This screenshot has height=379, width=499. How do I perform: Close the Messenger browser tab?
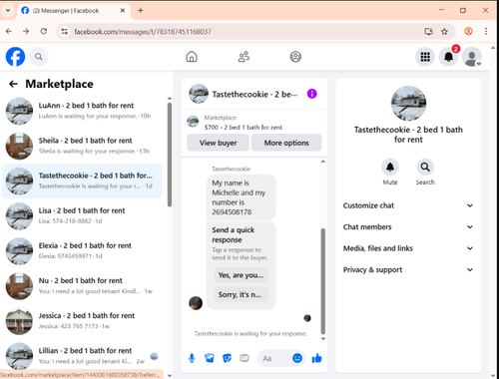coord(123,11)
